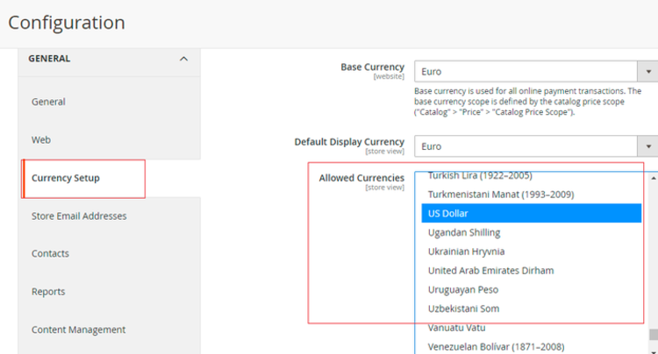Open Content Management settings
Screen dimensions: 658x354
pyautogui.click(x=78, y=329)
